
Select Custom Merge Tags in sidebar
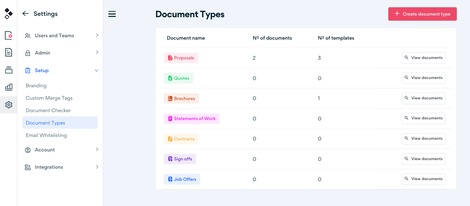click(49, 98)
